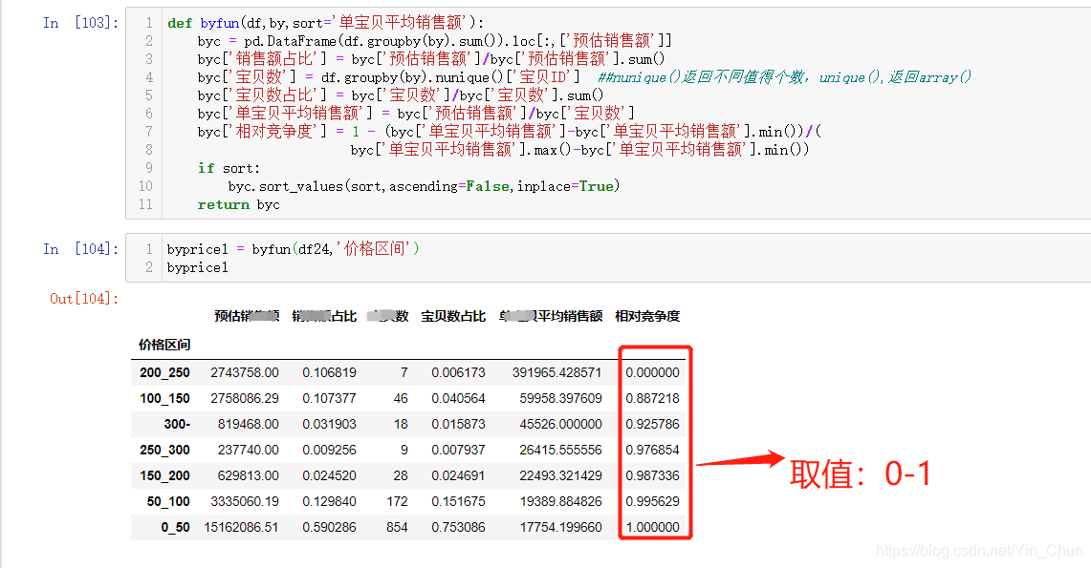Select the In [104] cell prompt
Screen dimensions: 1091x568
[x=80, y=248]
